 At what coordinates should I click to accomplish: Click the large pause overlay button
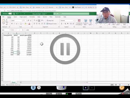(x=65, y=49)
